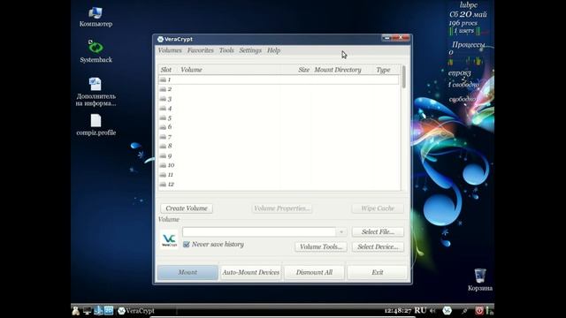Click the Wipe Cache button
Screen dimensions: 566x318
[x=378, y=208]
